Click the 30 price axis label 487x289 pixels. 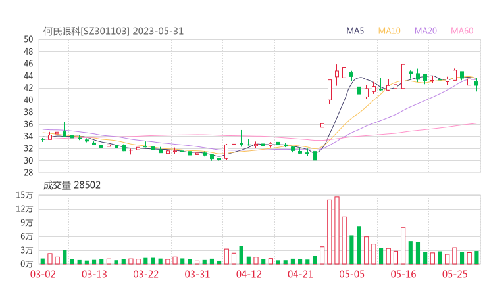coord(28,161)
